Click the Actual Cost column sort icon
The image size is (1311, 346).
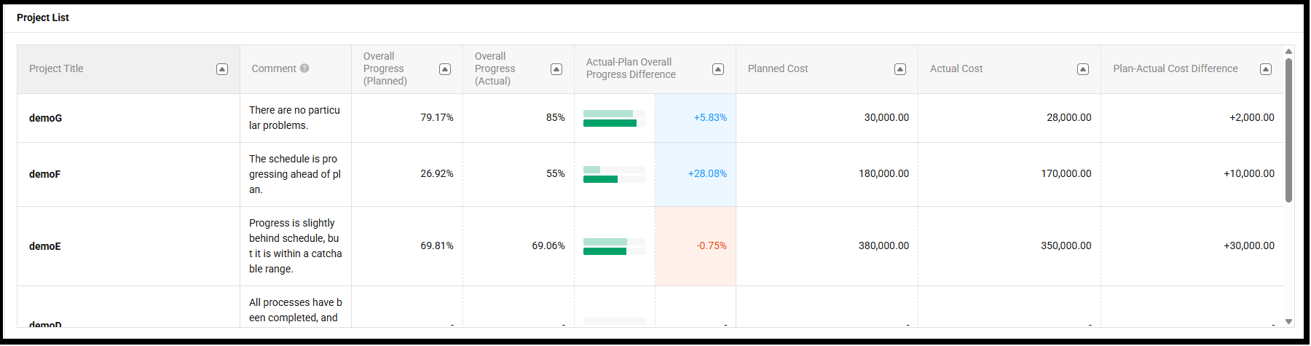click(1083, 69)
